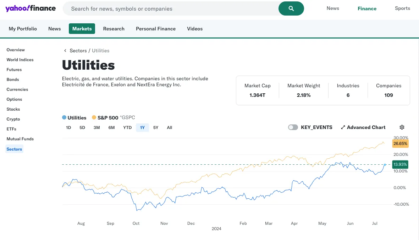Screen dimensions: 419x240
Task: Click the Utilities breadcrumb text
Action: [101, 51]
